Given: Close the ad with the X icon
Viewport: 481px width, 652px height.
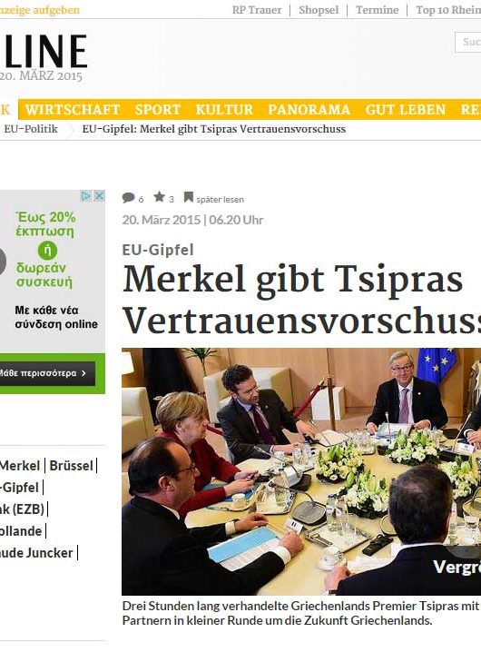Looking at the screenshot, I should tap(99, 196).
